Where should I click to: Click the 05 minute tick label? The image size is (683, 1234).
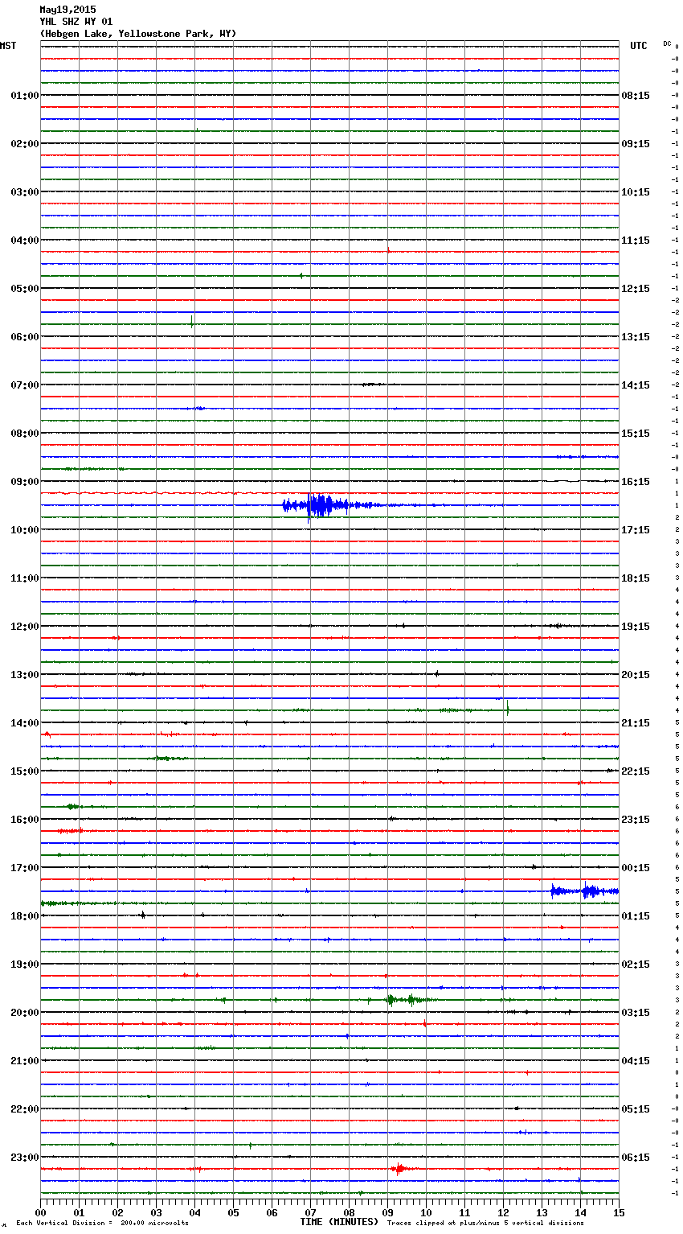pyautogui.click(x=233, y=1212)
